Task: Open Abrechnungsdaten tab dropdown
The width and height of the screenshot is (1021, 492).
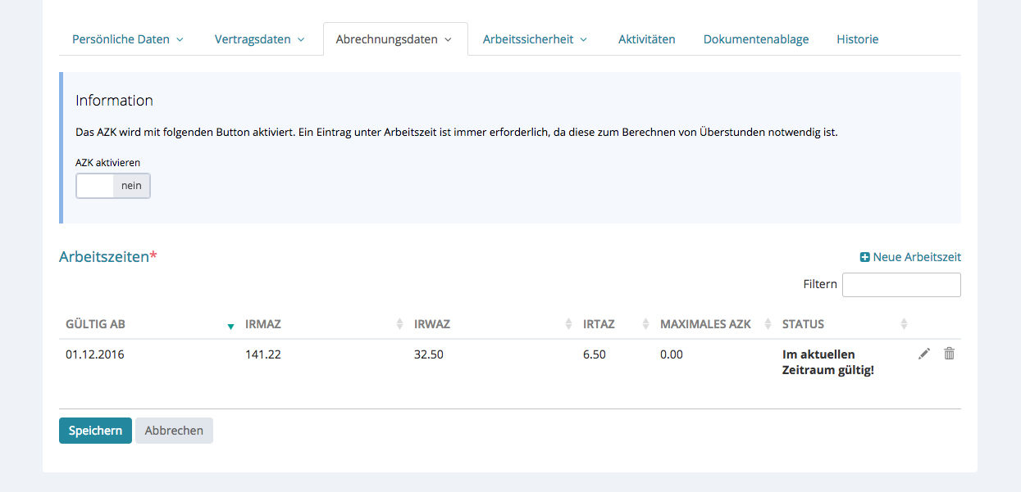Action: 394,39
